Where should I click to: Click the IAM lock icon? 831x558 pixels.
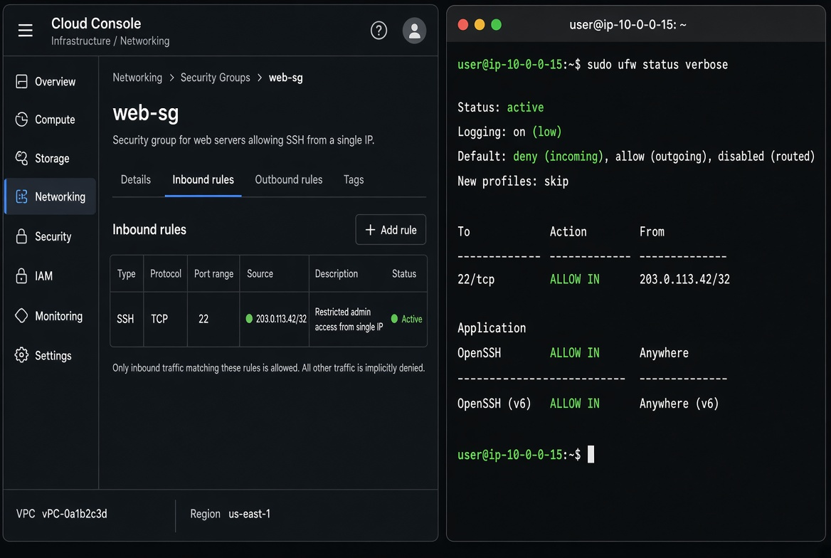click(x=22, y=276)
